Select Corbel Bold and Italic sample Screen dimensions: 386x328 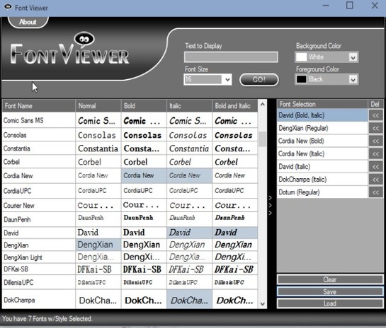[x=235, y=162]
